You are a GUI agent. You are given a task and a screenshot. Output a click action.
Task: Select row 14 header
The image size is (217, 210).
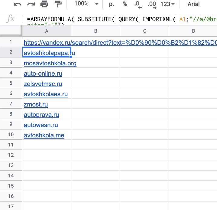click(11, 176)
